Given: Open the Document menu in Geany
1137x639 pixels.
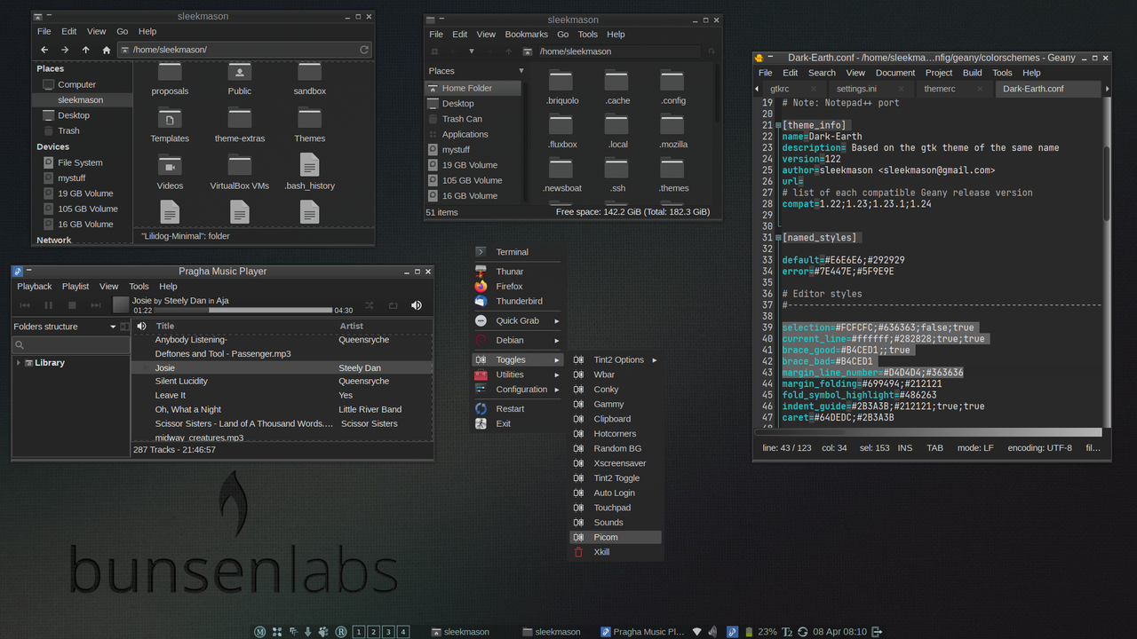Looking at the screenshot, I should click(895, 73).
